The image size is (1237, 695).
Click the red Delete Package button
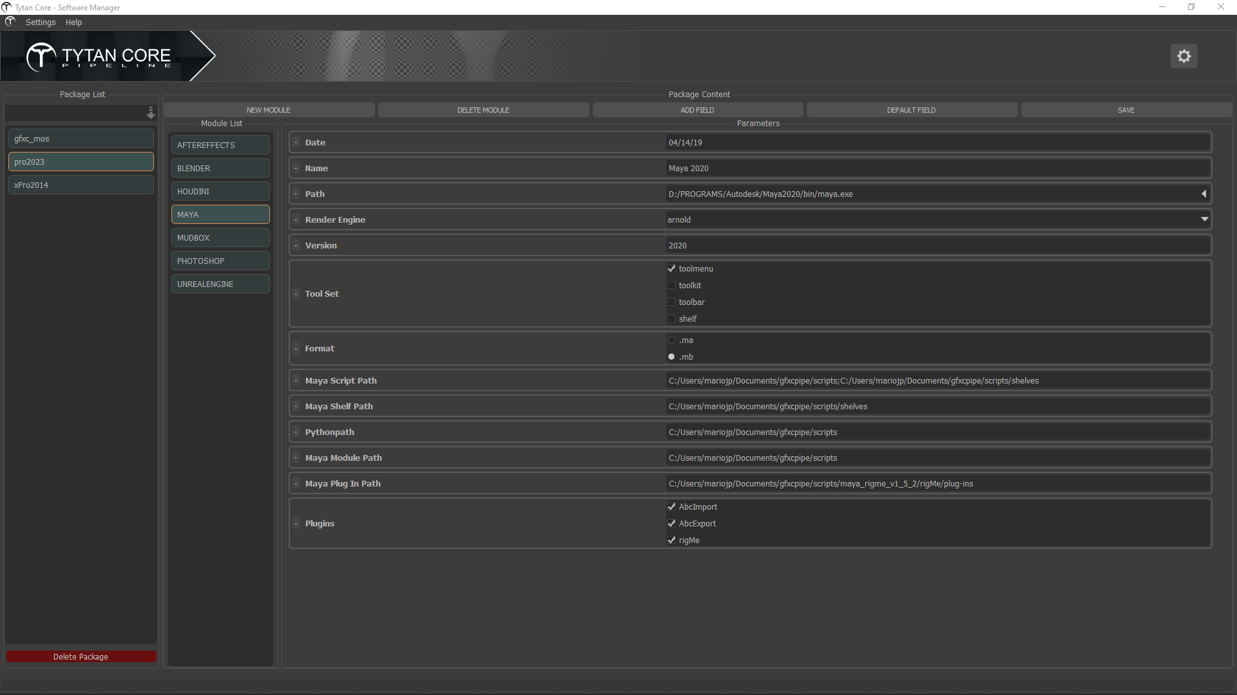pos(81,656)
